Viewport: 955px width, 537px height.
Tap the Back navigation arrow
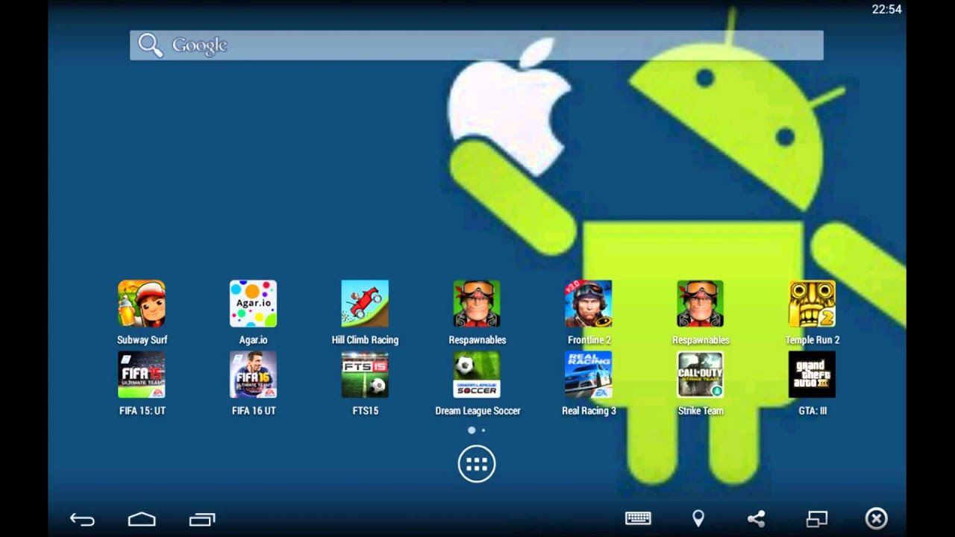pos(82,519)
